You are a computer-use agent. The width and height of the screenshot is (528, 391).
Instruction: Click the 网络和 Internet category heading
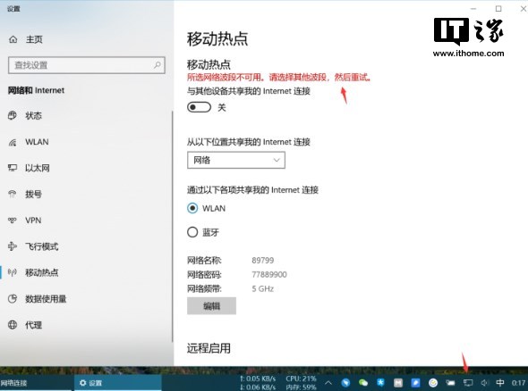pyautogui.click(x=36, y=90)
